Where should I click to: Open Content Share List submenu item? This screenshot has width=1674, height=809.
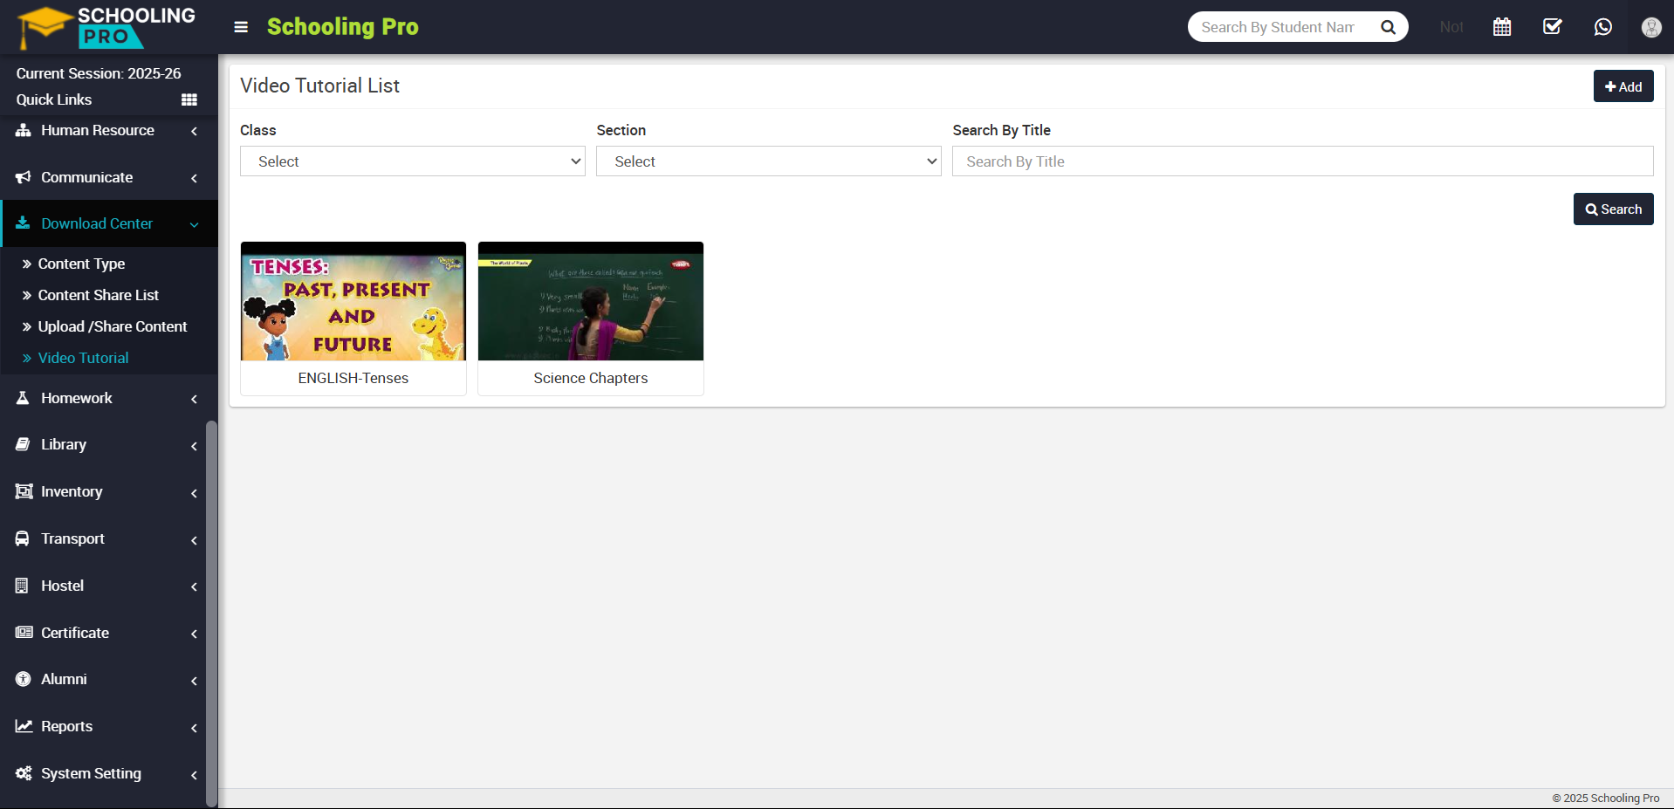(x=98, y=295)
